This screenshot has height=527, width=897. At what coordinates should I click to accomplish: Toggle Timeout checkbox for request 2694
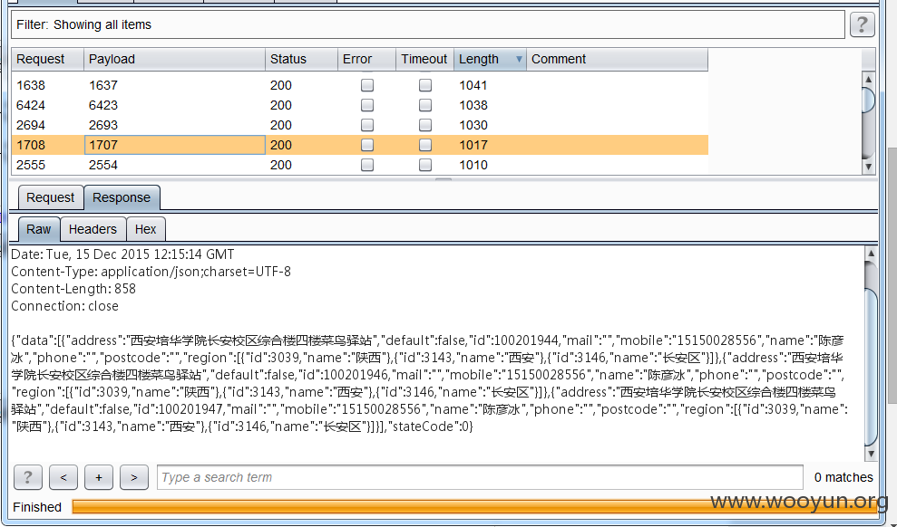click(x=425, y=125)
